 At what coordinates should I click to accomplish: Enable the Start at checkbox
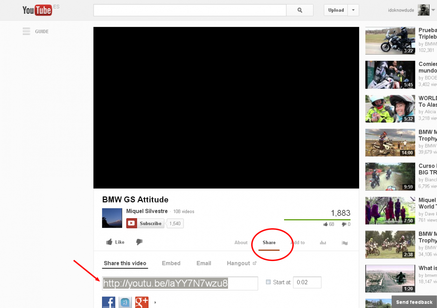[x=268, y=282]
